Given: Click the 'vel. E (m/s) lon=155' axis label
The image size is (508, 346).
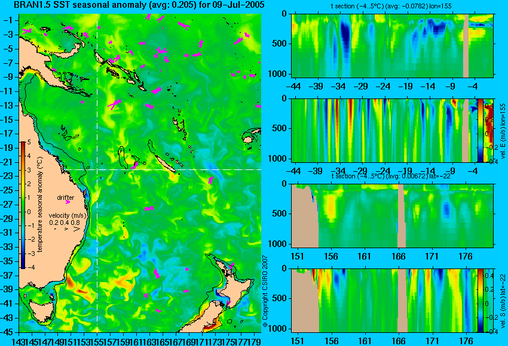Looking at the screenshot, I should pos(503,131).
